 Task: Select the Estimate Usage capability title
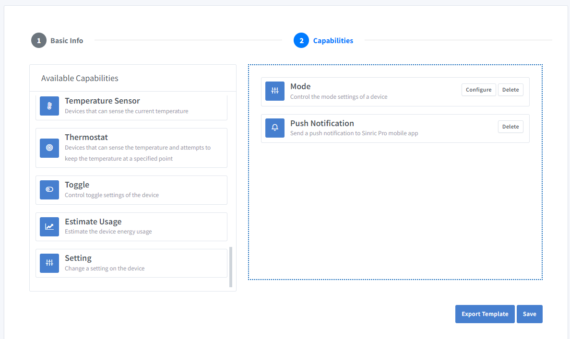coord(93,222)
